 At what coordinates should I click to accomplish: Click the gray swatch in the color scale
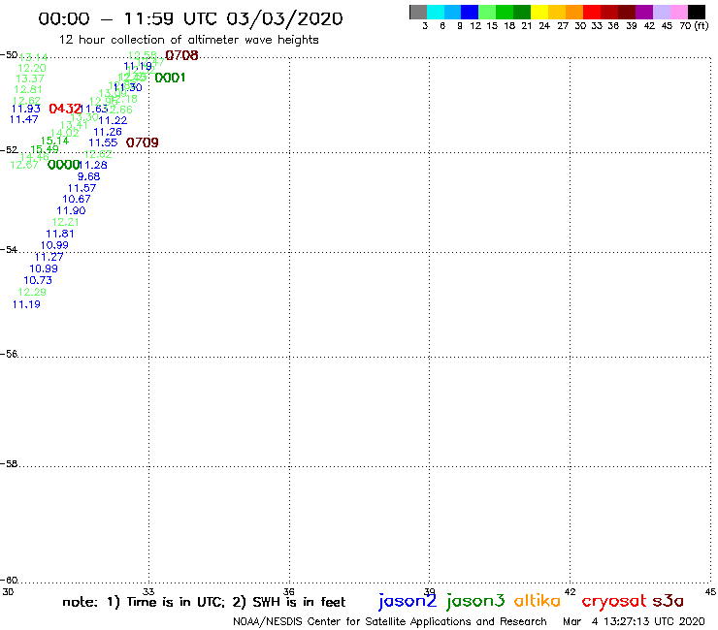pyautogui.click(x=418, y=12)
